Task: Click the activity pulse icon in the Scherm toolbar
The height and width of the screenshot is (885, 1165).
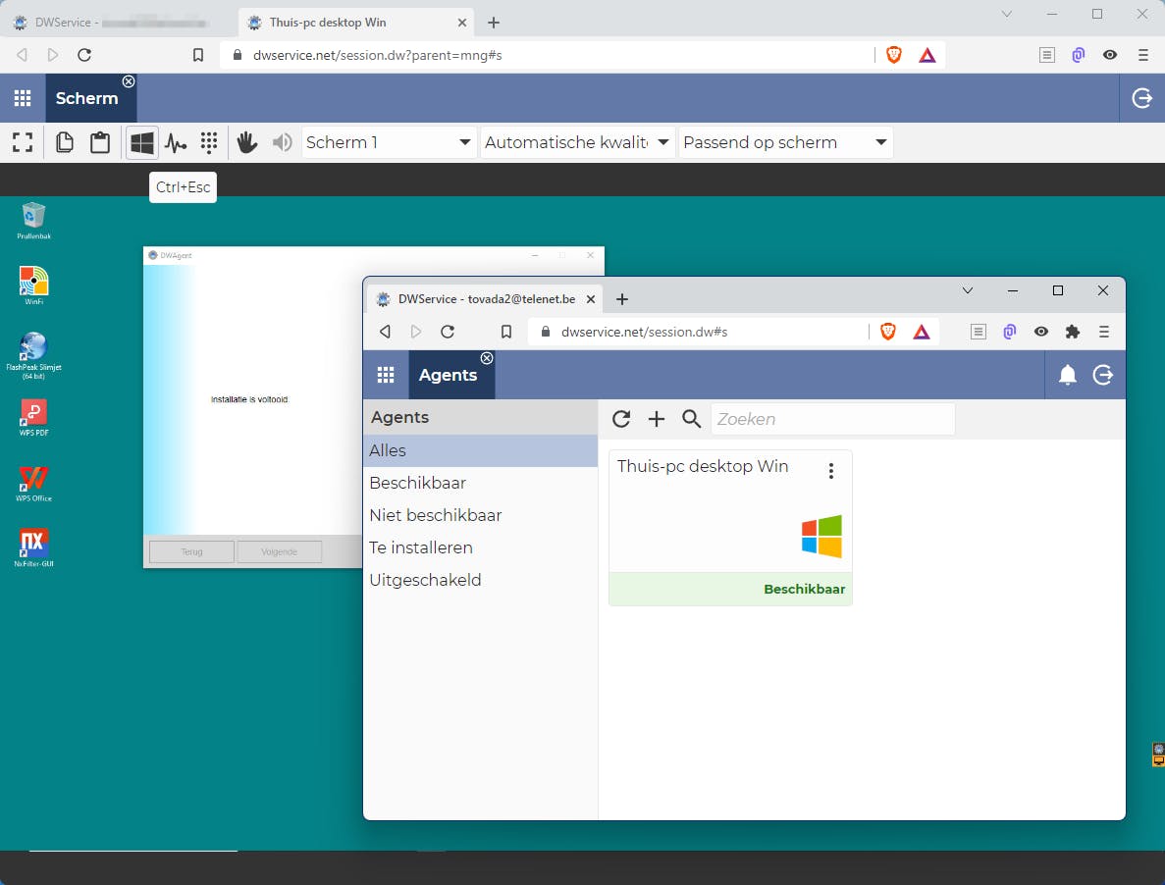Action: pyautogui.click(x=176, y=142)
